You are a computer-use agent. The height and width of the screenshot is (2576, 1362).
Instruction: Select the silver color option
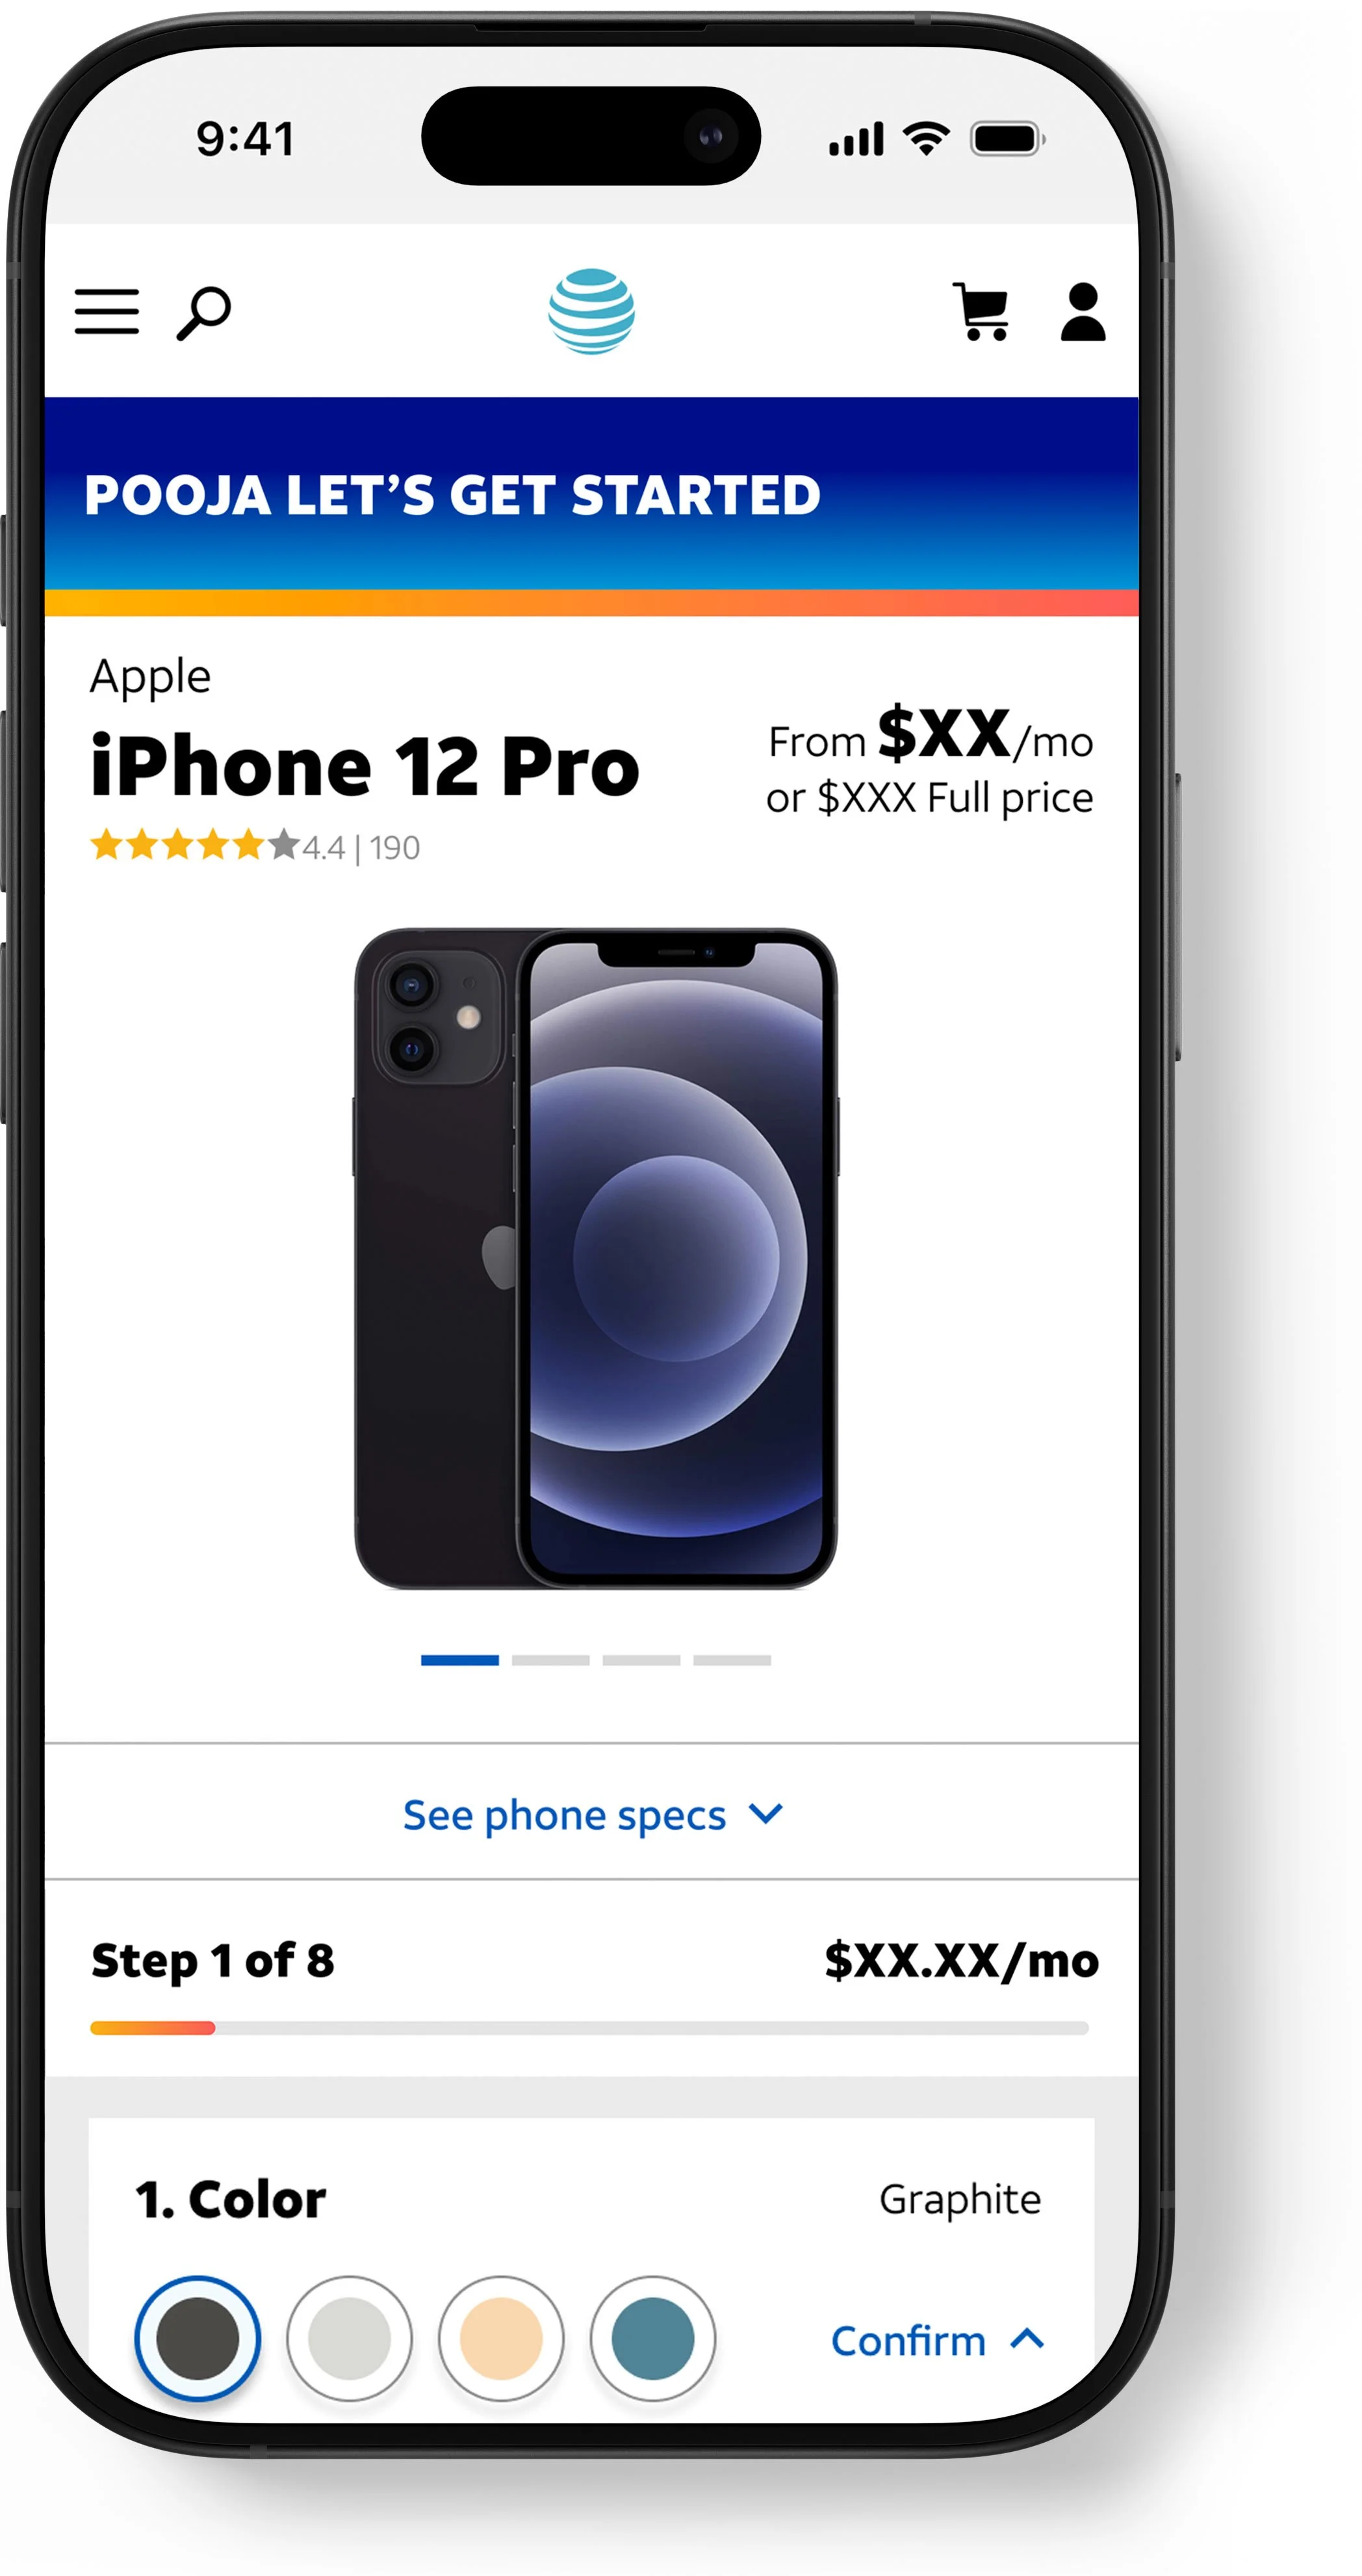click(x=349, y=2338)
